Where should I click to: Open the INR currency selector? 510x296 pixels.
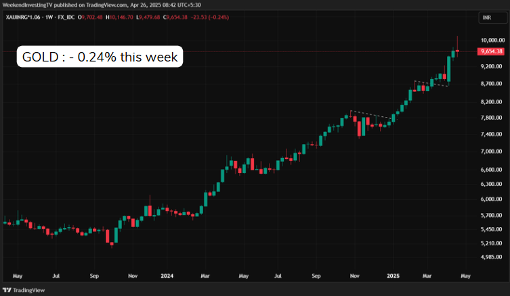[486, 17]
